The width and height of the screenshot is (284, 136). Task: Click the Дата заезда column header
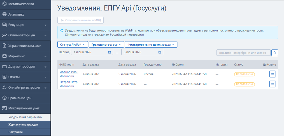click(x=91, y=65)
